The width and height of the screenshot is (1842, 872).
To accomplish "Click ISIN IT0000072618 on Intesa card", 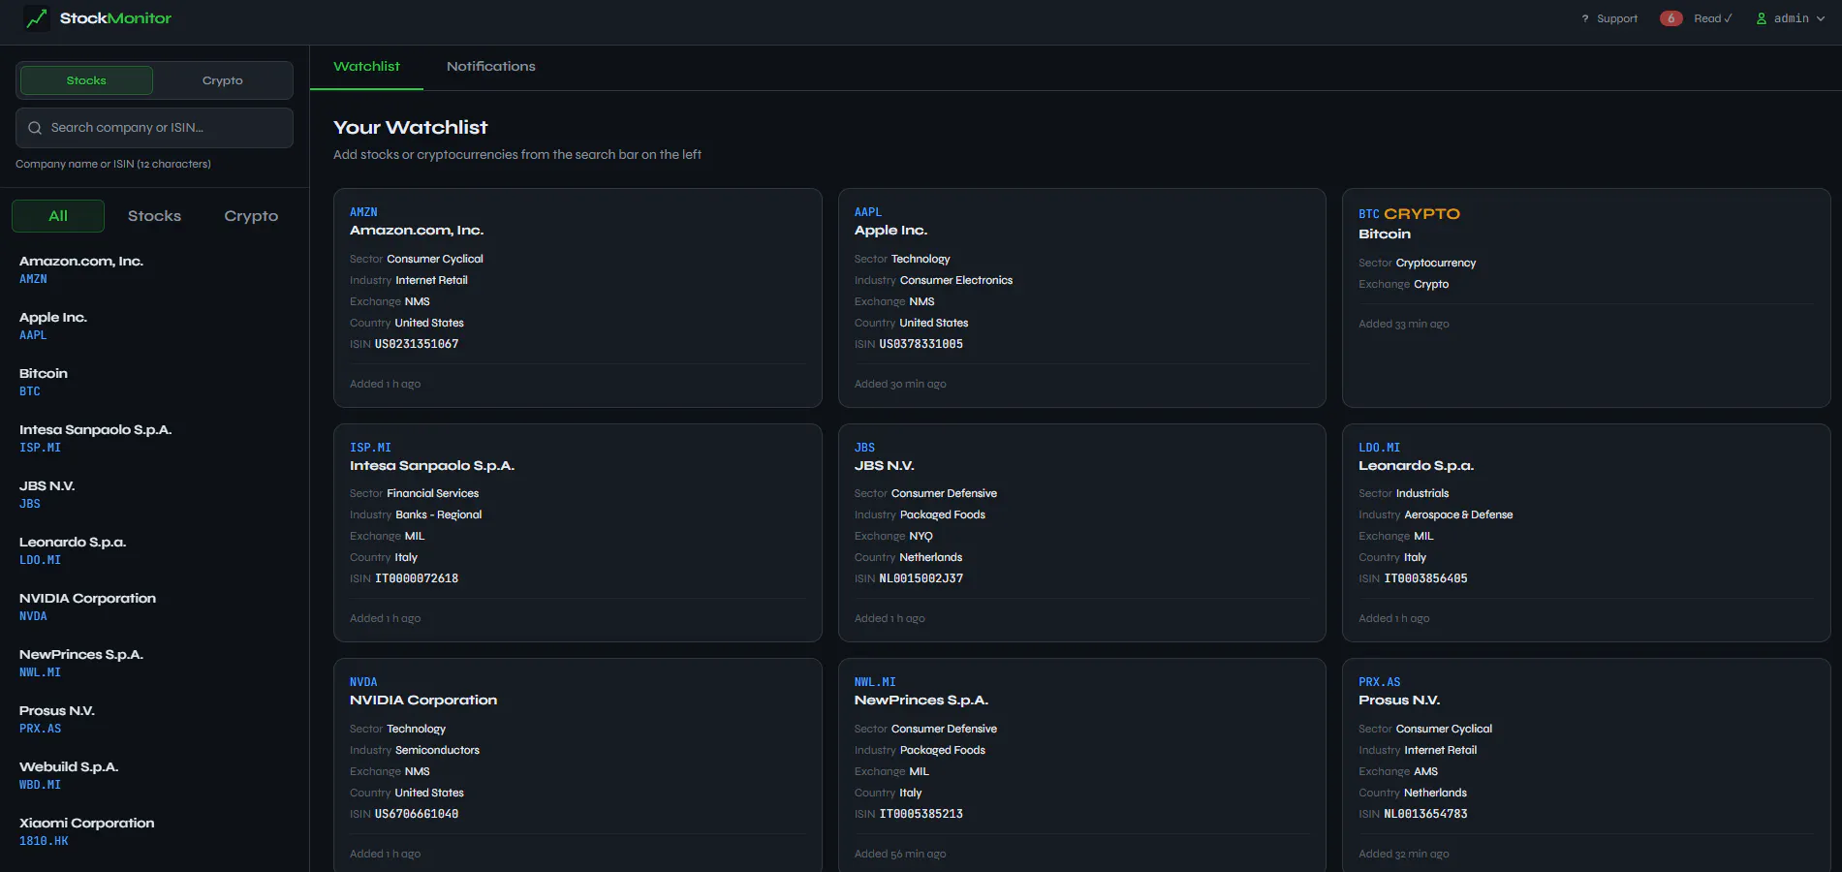I will (417, 578).
